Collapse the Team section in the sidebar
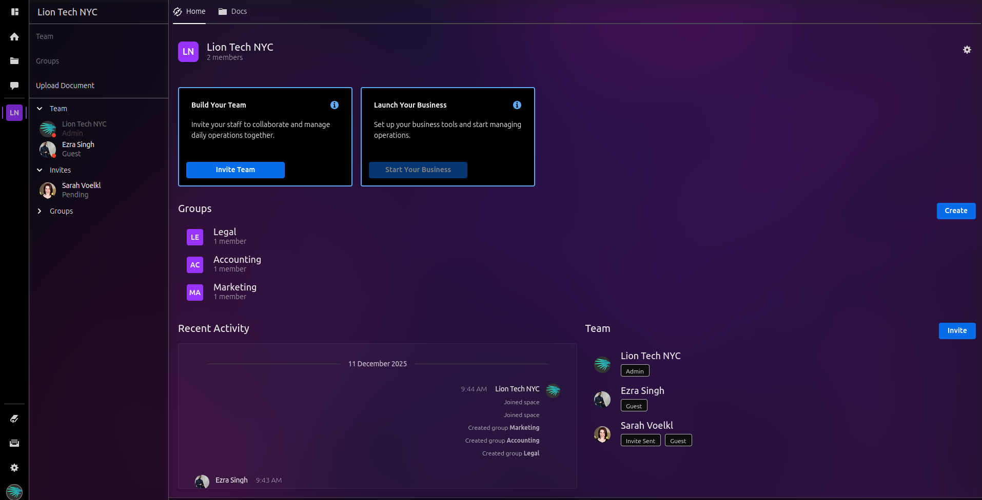982x500 pixels. pos(40,109)
